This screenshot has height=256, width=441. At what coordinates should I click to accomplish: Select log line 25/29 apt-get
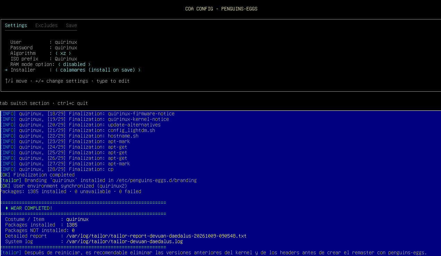pyautogui.click(x=64, y=152)
